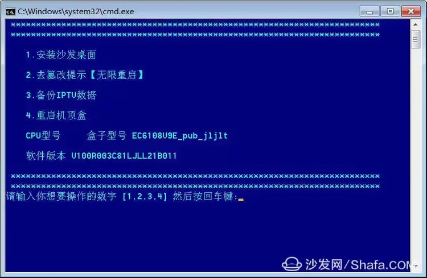Click the vertical scrollbar thumb
The height and width of the screenshot is (278, 427).
415,40
